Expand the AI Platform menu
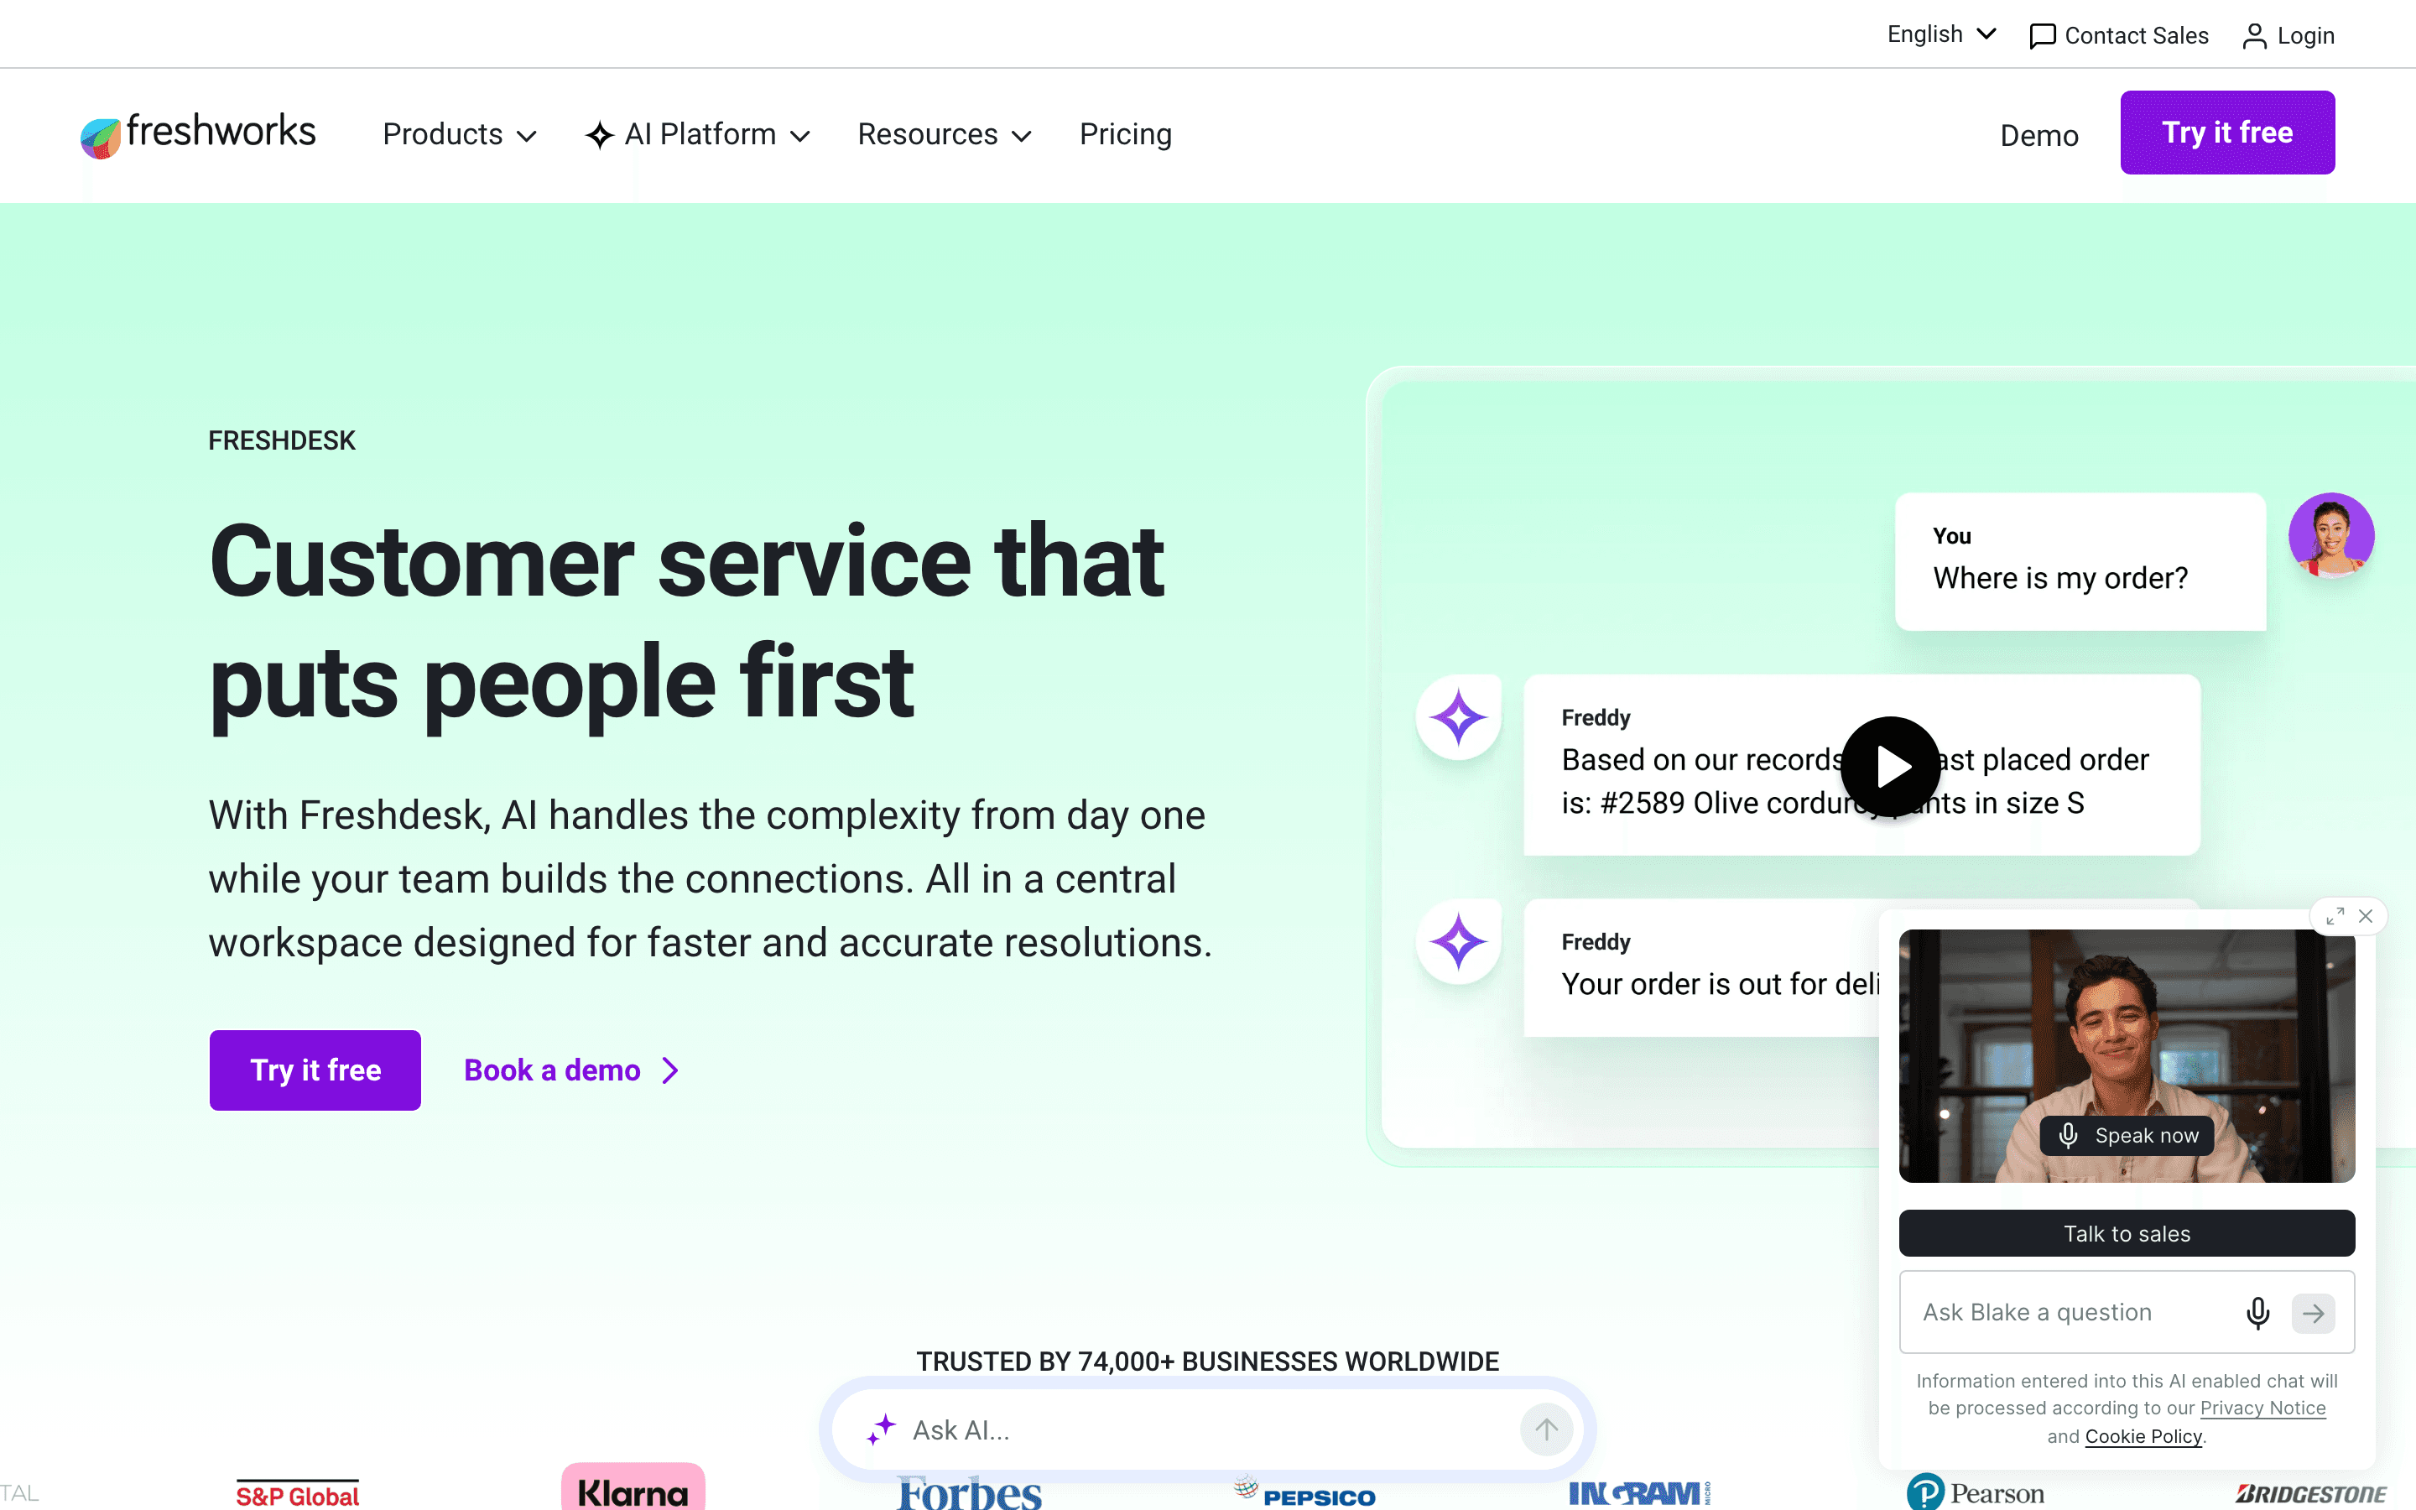Screen dimensions: 2416x1510 click(698, 135)
